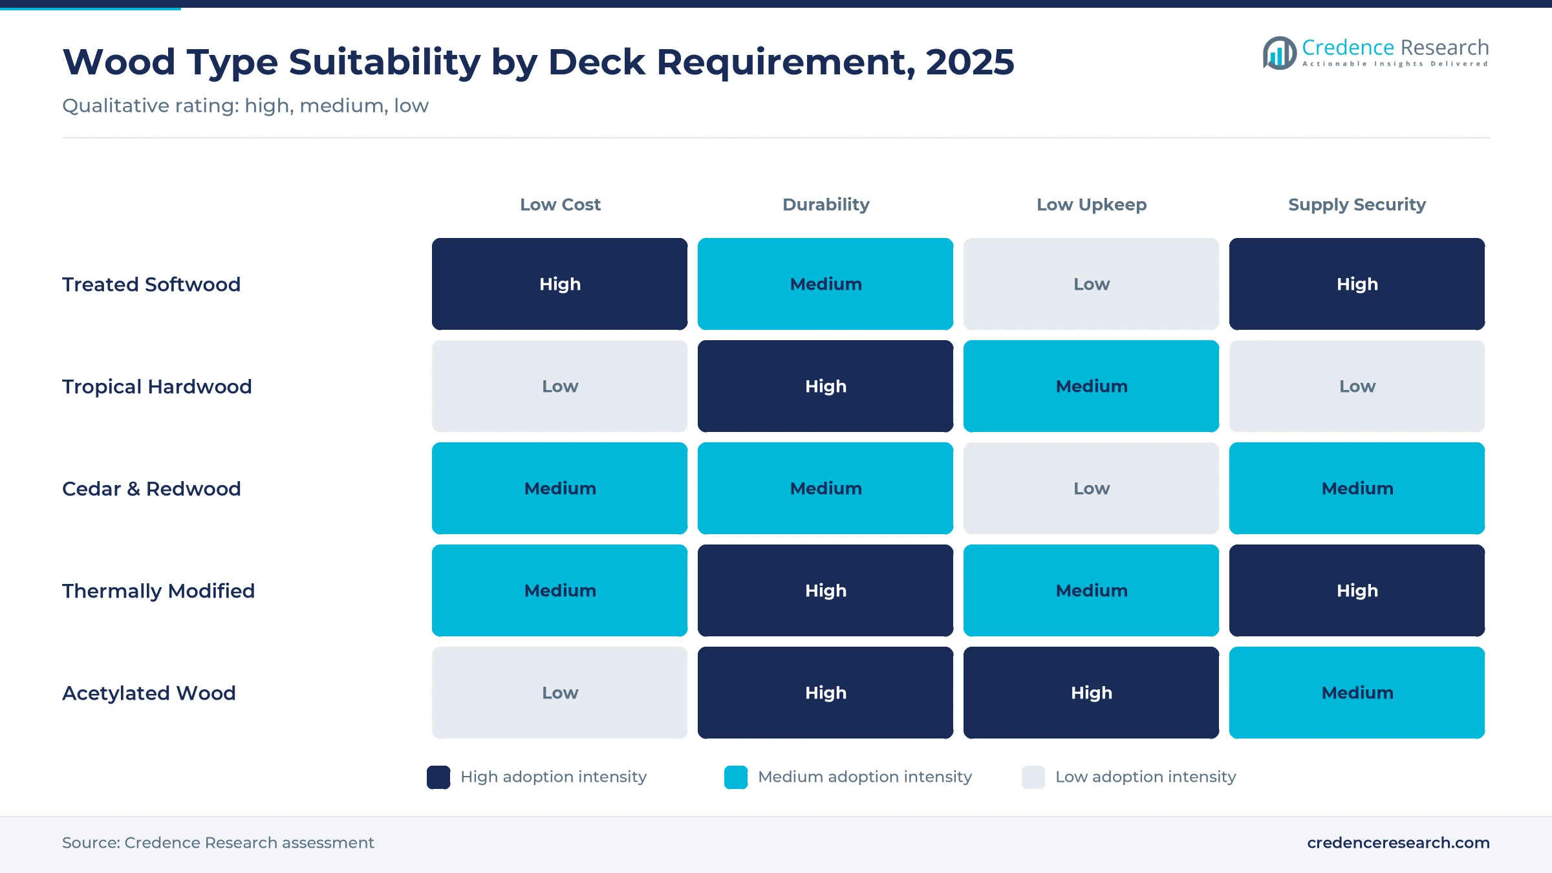
Task: Click Treated Softwood Supply Security High cell
Action: point(1357,284)
